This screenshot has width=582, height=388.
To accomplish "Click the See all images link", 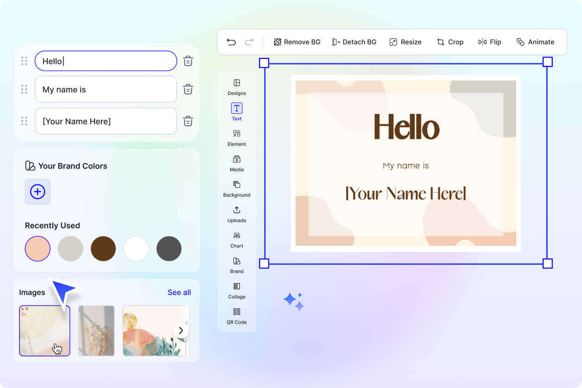I will [179, 293].
